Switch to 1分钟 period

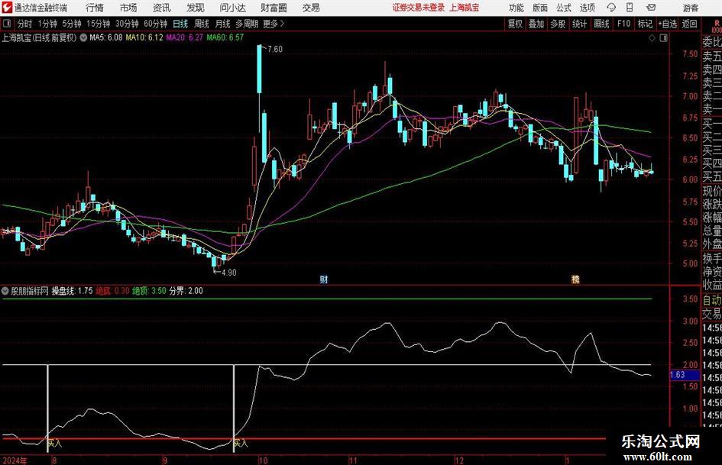pos(47,24)
